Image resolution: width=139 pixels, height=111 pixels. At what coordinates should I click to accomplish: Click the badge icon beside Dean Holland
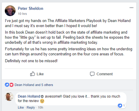point(42,96)
